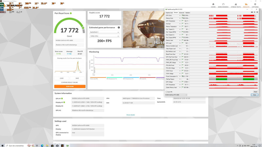This screenshot has width=262, height=147.
Task: Open the 3DMark Results section
Action: pos(246,5)
